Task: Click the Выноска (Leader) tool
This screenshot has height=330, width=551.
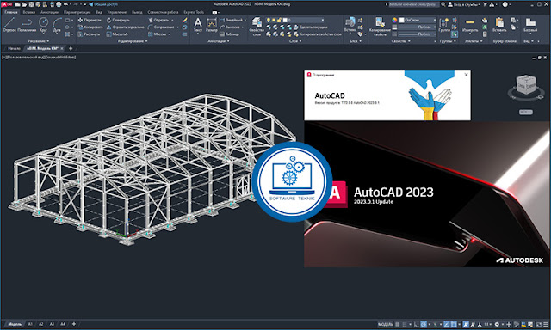Action: 230,27
